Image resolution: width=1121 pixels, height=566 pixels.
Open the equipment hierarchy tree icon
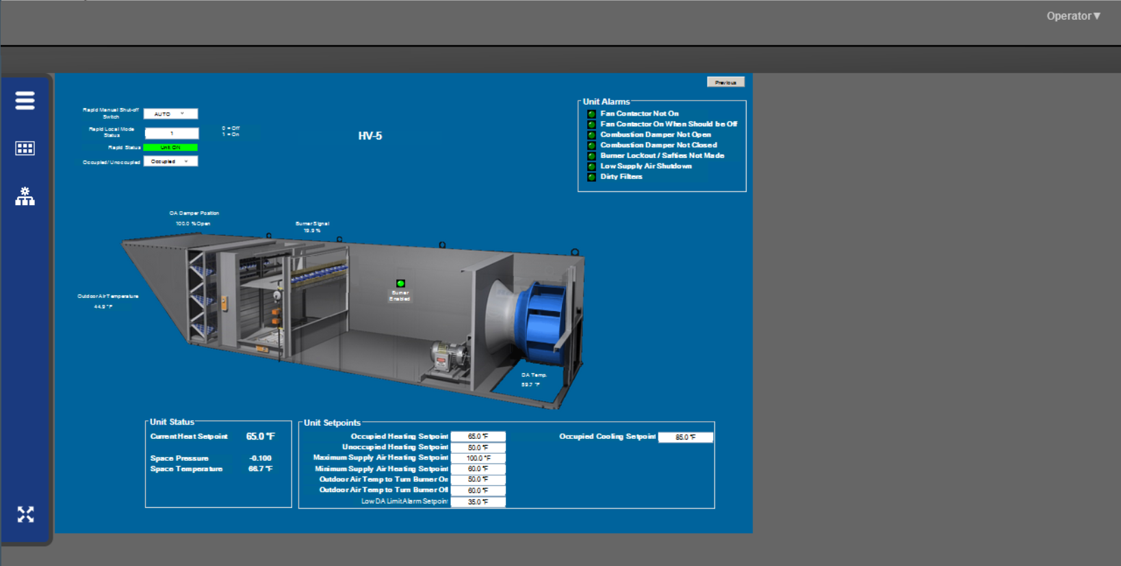pos(25,196)
